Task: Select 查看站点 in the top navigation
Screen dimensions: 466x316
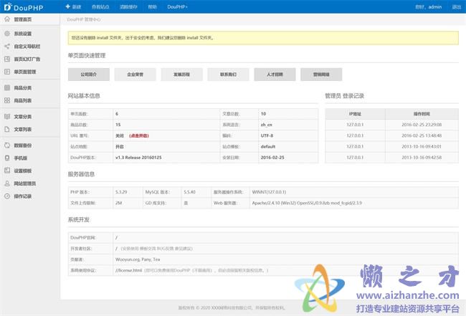Action: click(102, 6)
